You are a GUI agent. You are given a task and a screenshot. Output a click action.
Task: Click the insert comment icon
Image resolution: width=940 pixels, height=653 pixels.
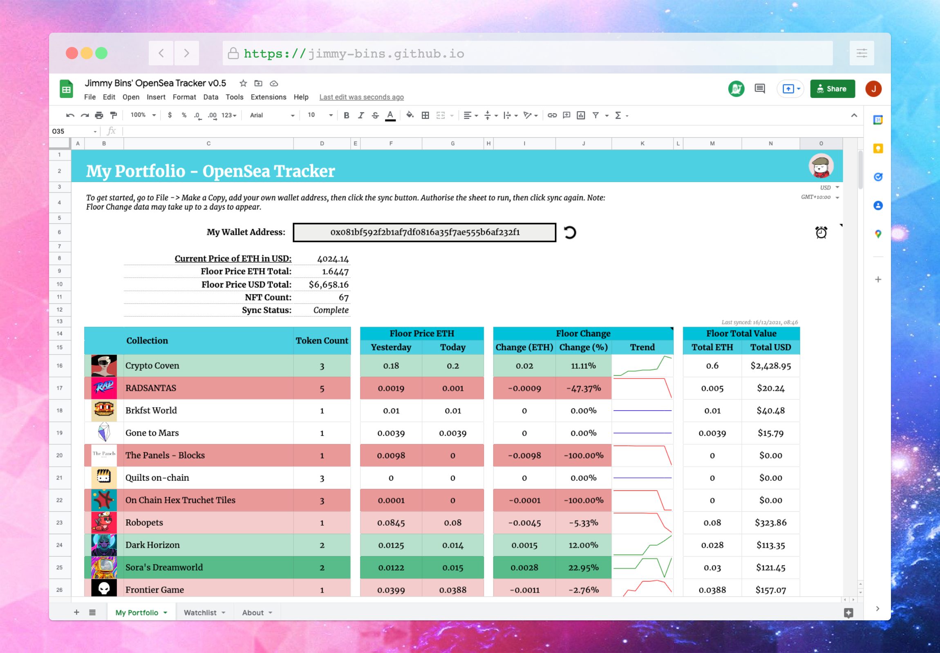pos(566,116)
